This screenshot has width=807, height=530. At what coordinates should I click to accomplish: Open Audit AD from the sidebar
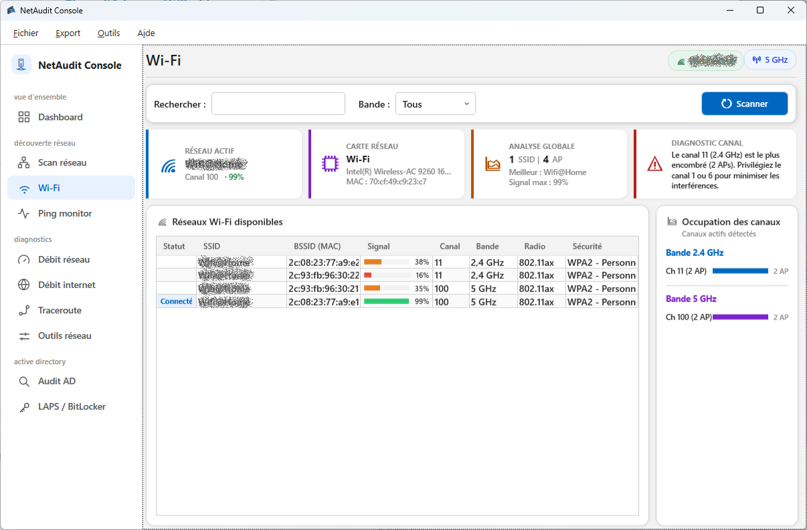[71, 382]
